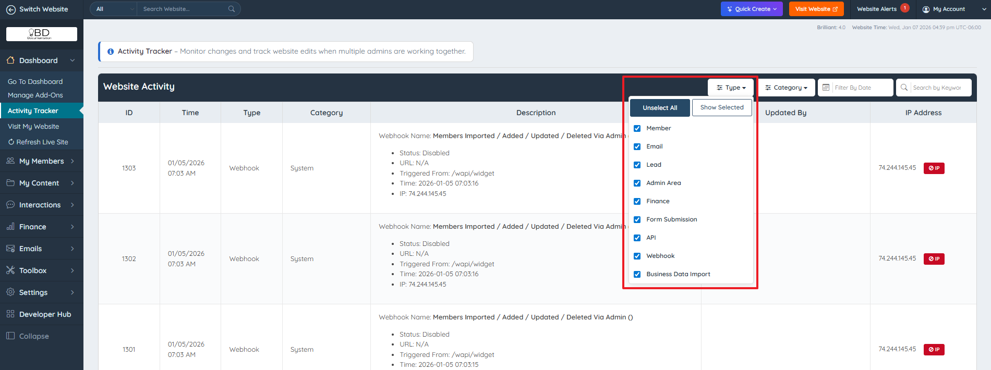The image size is (991, 370).
Task: Click the My Content folder icon
Action: point(10,183)
